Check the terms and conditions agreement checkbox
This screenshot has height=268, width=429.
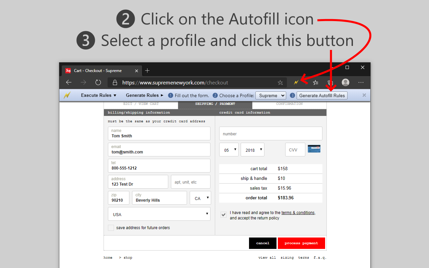(223, 214)
